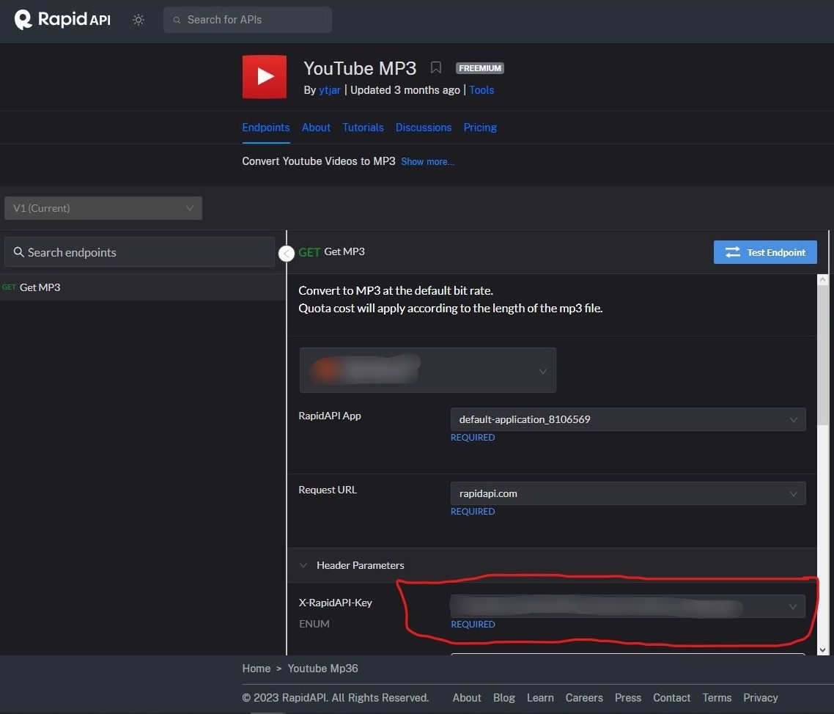Click scrollbar down arrow in endpoint panel
Screen dimensions: 834x714
[x=823, y=649]
